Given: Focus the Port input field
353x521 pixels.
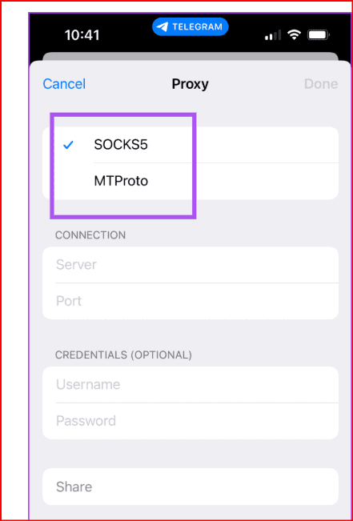Looking at the screenshot, I should coord(191,302).
